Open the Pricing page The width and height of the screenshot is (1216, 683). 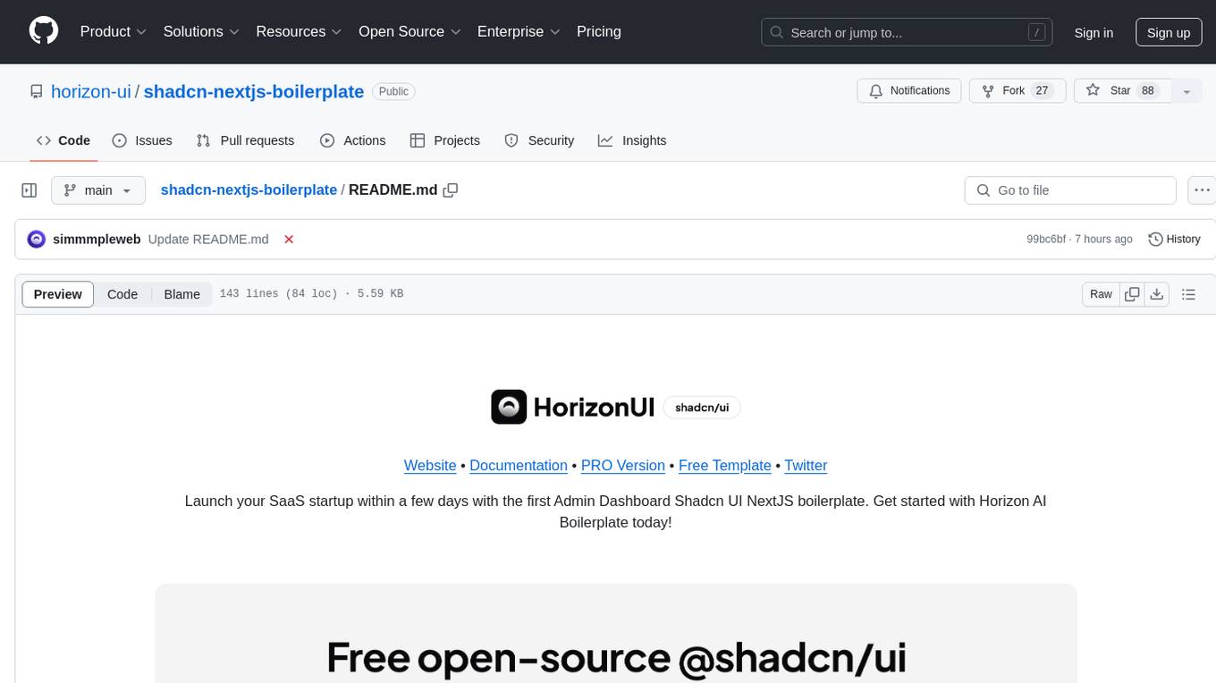pyautogui.click(x=599, y=31)
